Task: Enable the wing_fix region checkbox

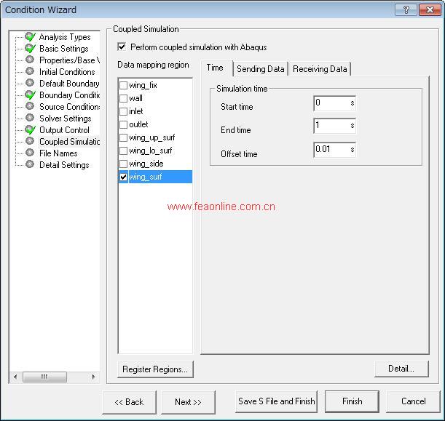Action: point(123,85)
